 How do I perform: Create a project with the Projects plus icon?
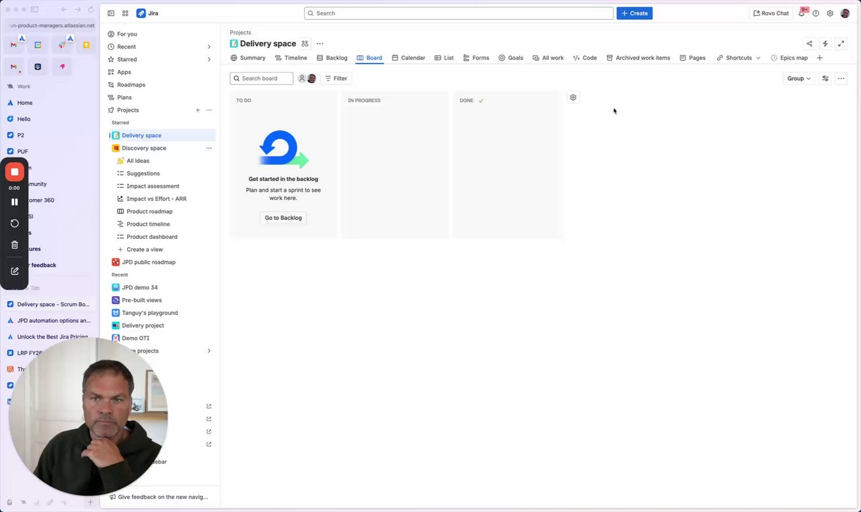tap(198, 110)
